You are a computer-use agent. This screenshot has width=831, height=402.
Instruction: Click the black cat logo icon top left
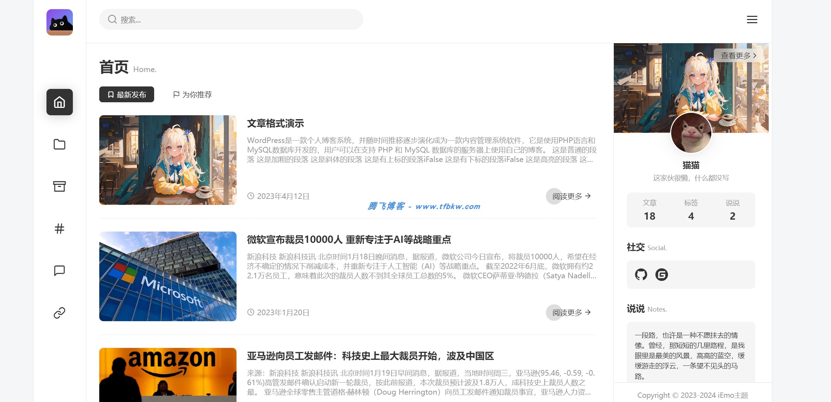59,22
